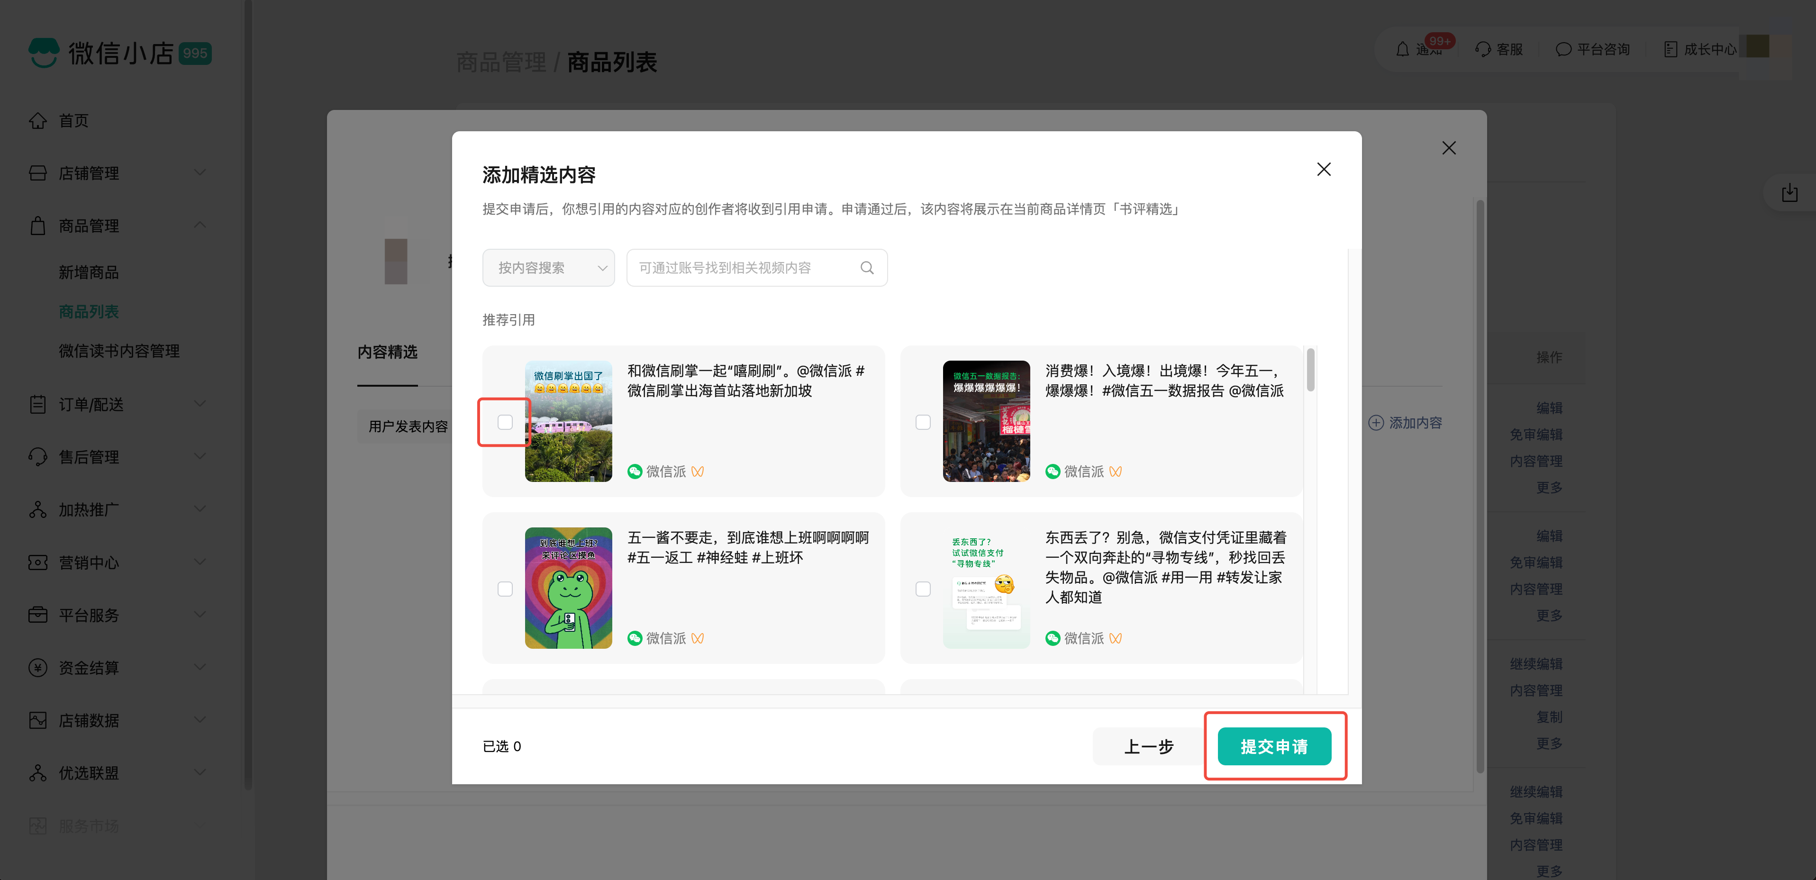Click the 营销中心 coupon icon
1816x880 pixels.
[x=38, y=562]
